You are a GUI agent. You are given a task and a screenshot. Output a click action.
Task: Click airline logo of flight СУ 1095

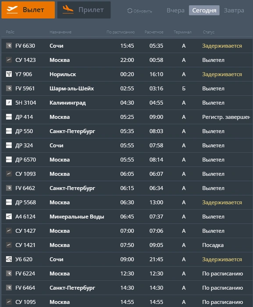click(9, 302)
